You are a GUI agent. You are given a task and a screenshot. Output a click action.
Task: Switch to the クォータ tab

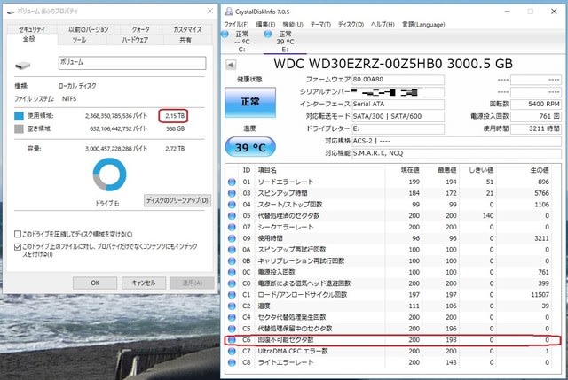[x=140, y=29]
